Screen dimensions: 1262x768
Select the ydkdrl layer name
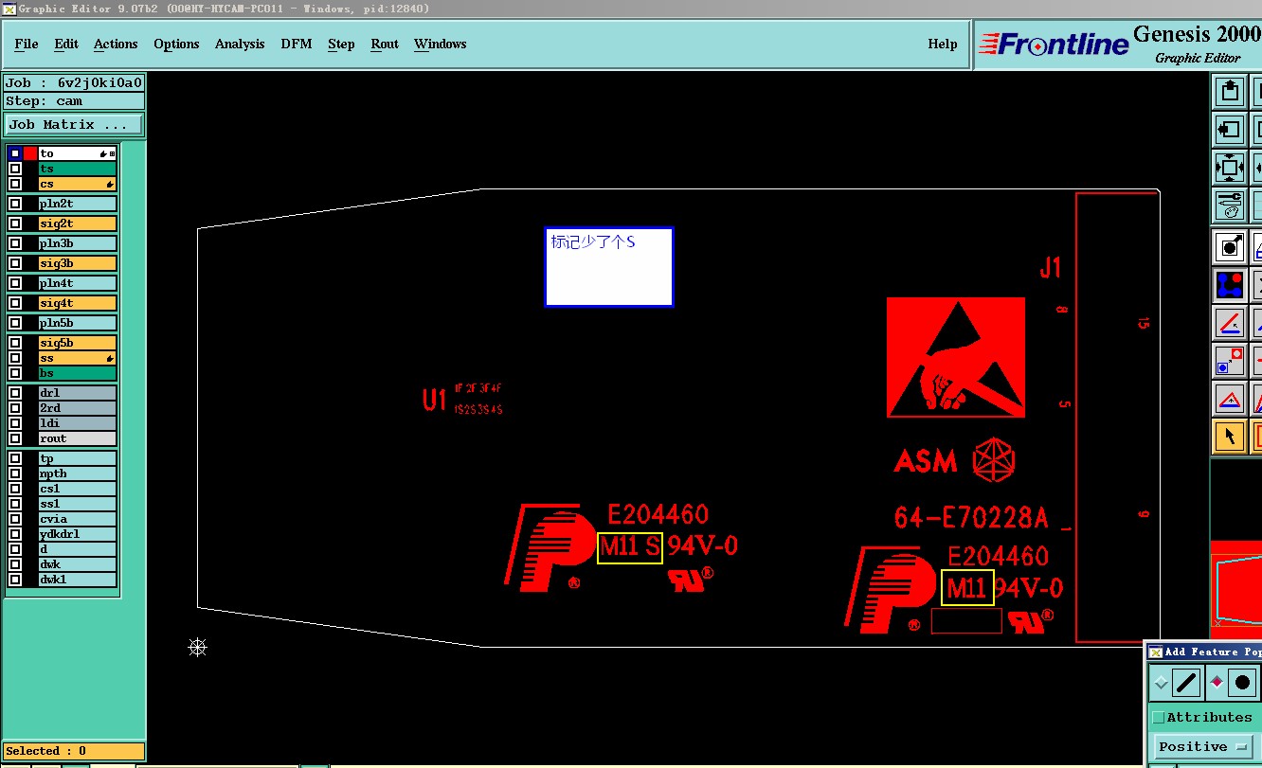pyautogui.click(x=78, y=534)
